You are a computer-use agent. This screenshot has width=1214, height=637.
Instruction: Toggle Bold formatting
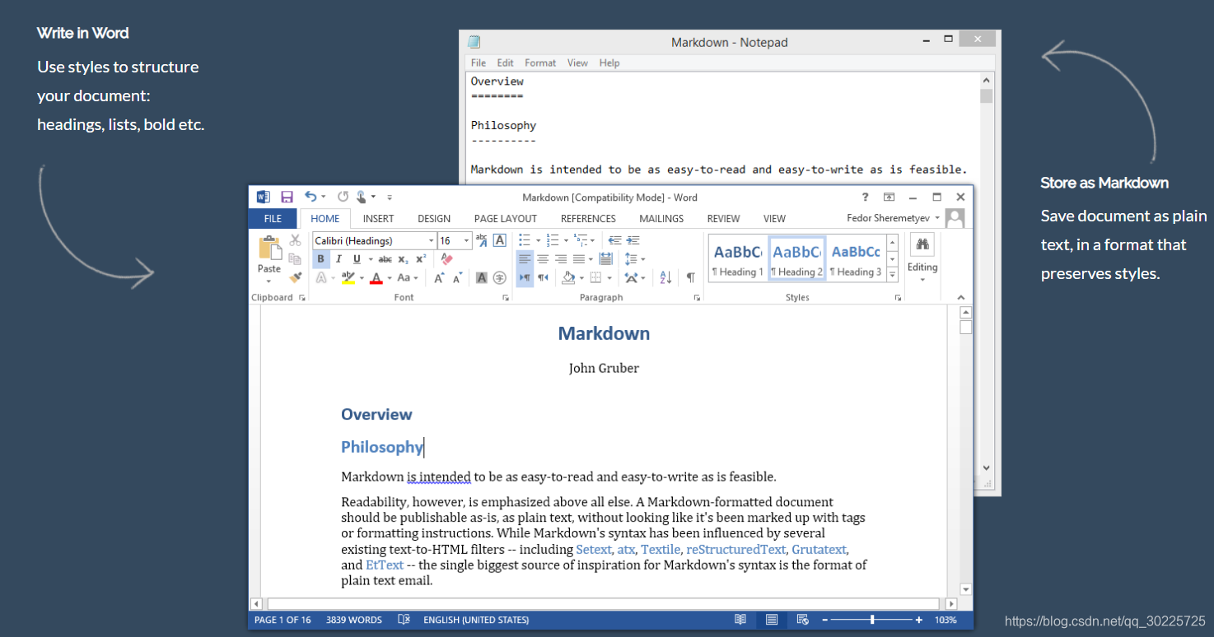pyautogui.click(x=321, y=259)
